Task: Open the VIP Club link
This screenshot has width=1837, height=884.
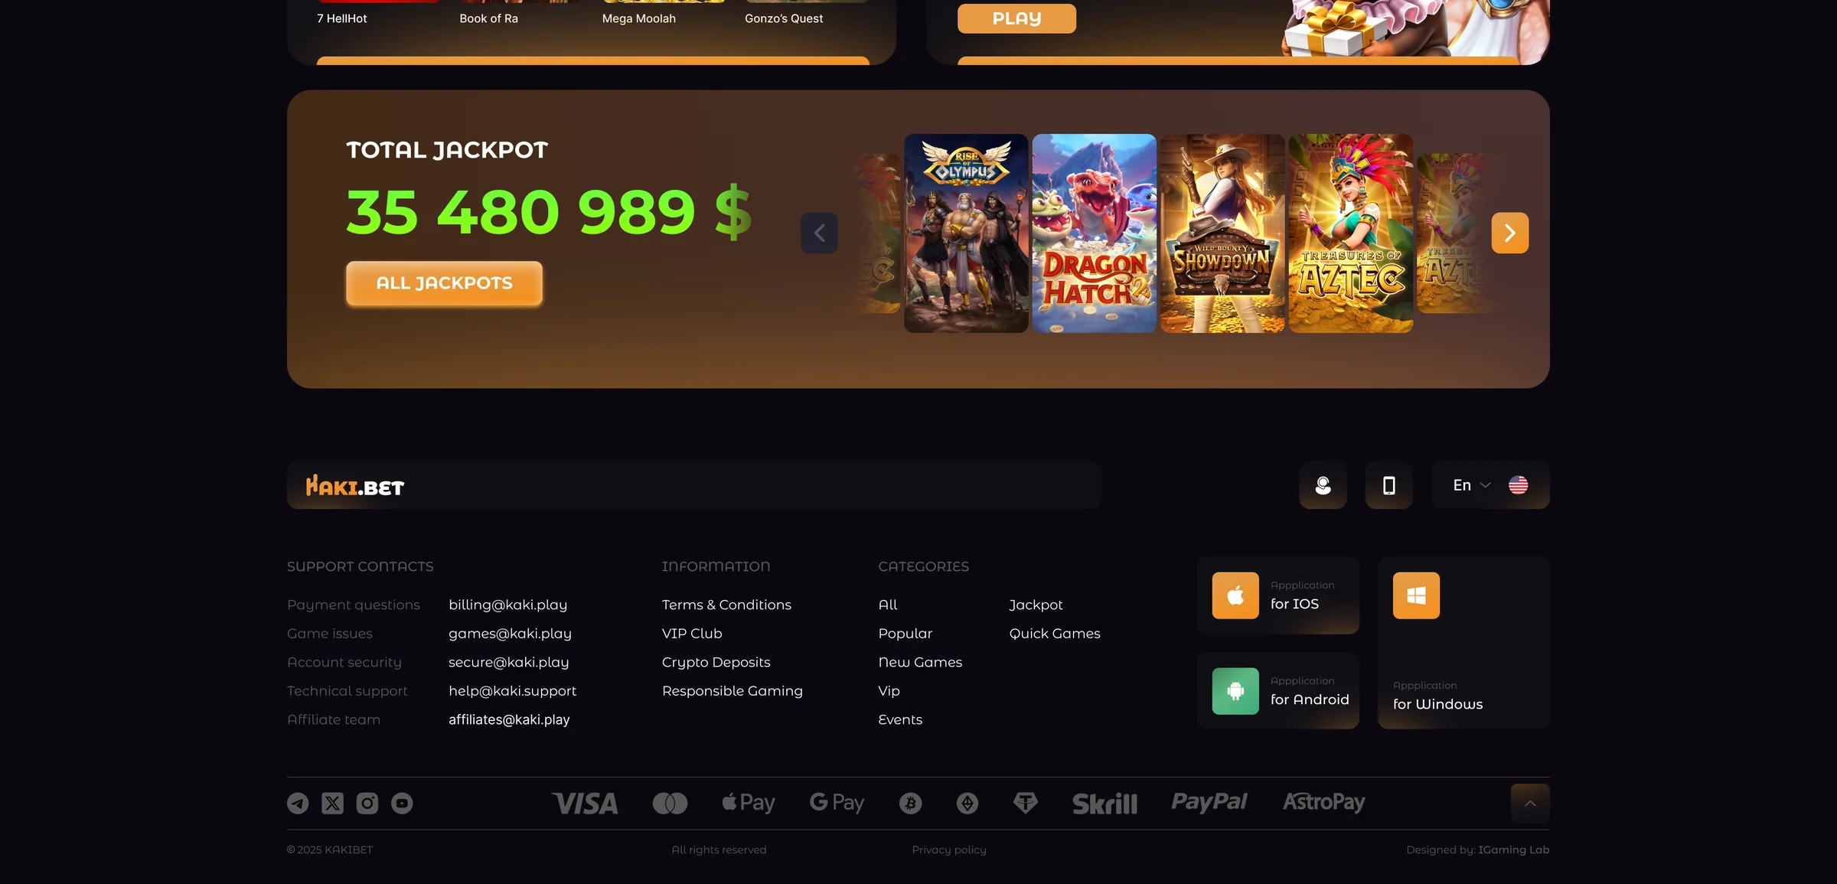Action: (x=692, y=633)
